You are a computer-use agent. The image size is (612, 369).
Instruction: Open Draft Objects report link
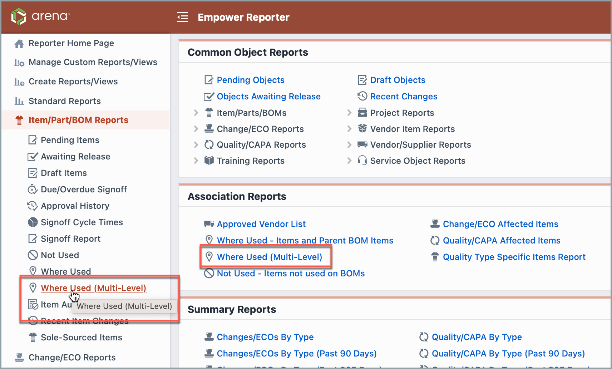coord(398,80)
